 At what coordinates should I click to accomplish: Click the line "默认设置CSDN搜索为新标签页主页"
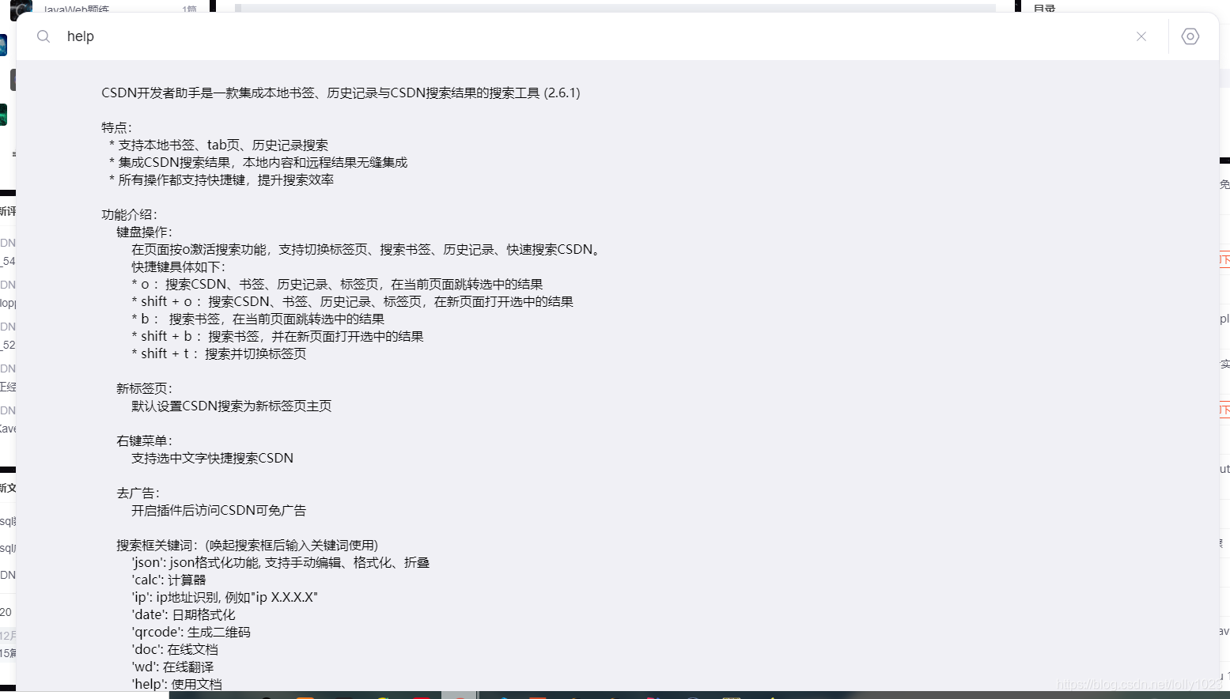tap(232, 406)
